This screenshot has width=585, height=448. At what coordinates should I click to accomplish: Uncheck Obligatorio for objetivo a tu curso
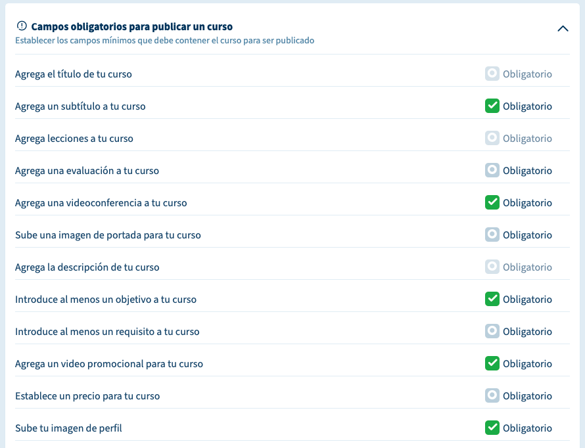(492, 299)
